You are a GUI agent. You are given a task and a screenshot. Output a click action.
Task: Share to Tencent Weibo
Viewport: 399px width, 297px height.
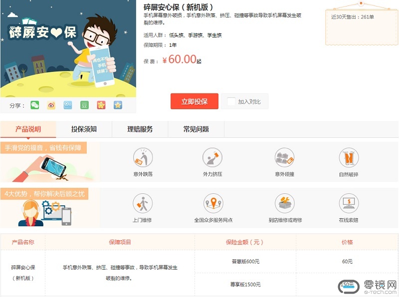point(68,105)
